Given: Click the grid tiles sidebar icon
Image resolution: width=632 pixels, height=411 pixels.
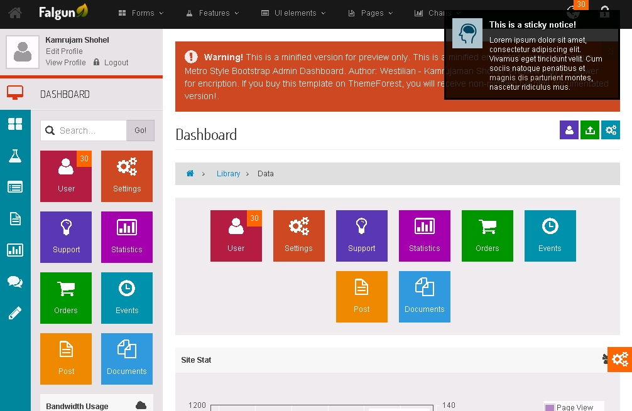Looking at the screenshot, I should click(15, 124).
